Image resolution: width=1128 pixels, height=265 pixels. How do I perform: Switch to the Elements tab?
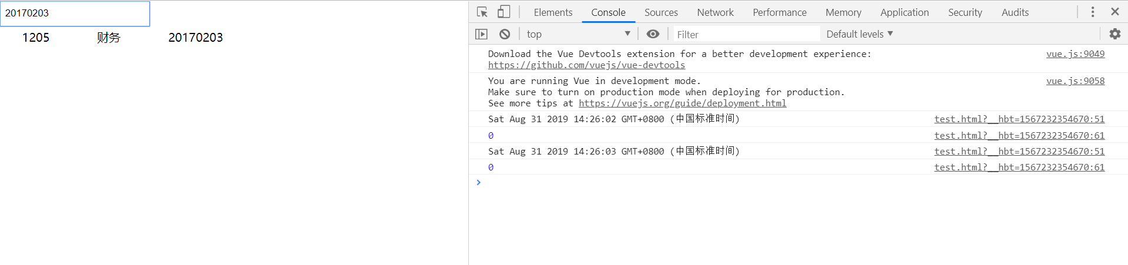pos(553,12)
